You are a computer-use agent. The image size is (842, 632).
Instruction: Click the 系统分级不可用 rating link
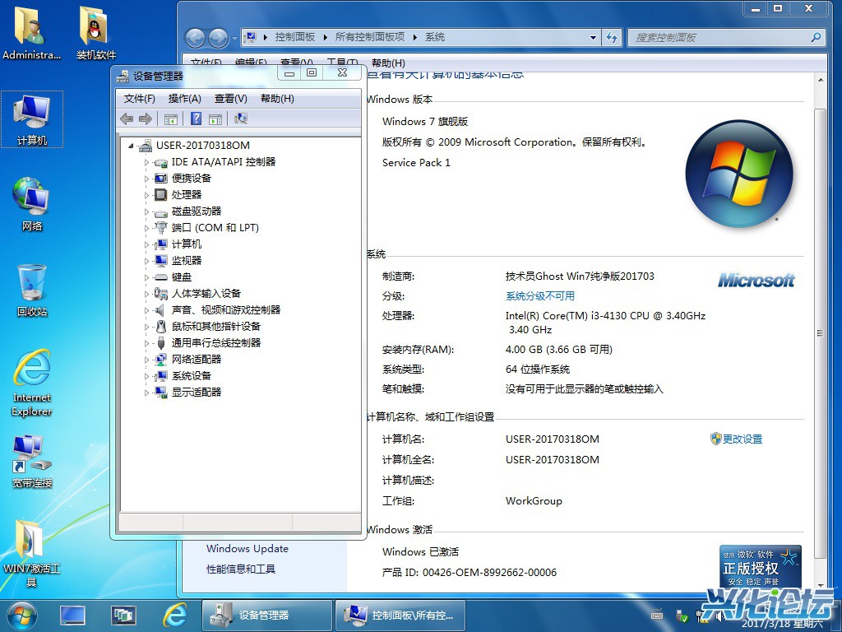[x=539, y=296]
